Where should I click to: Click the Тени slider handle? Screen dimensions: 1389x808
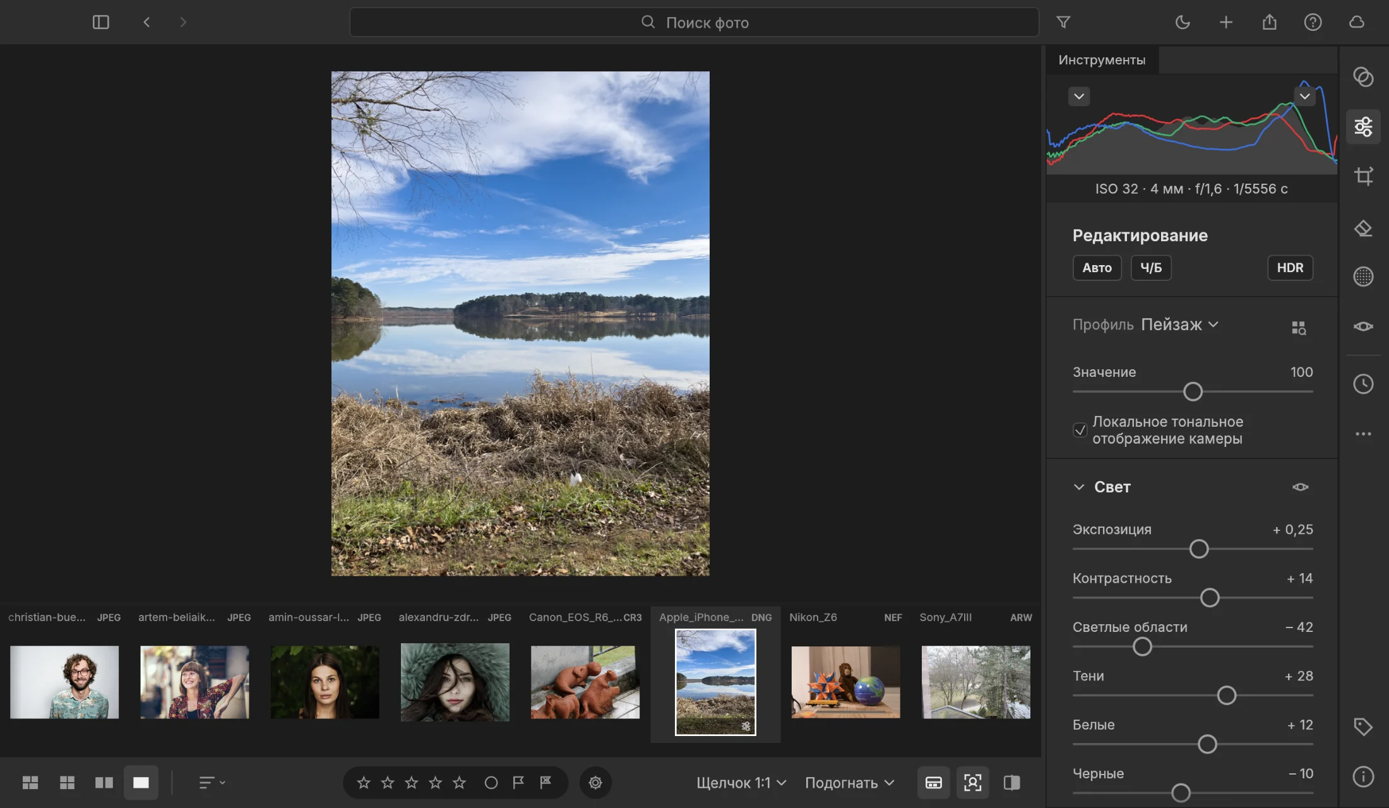[x=1227, y=696]
